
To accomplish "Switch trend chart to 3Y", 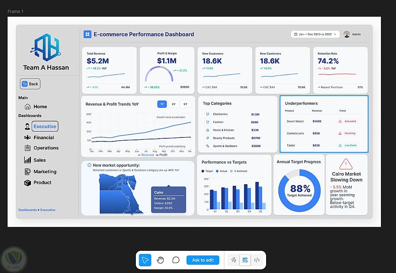I will click(x=173, y=104).
